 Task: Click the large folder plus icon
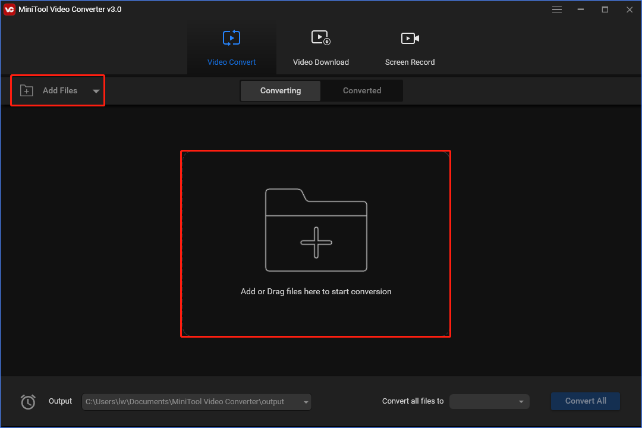(x=316, y=230)
